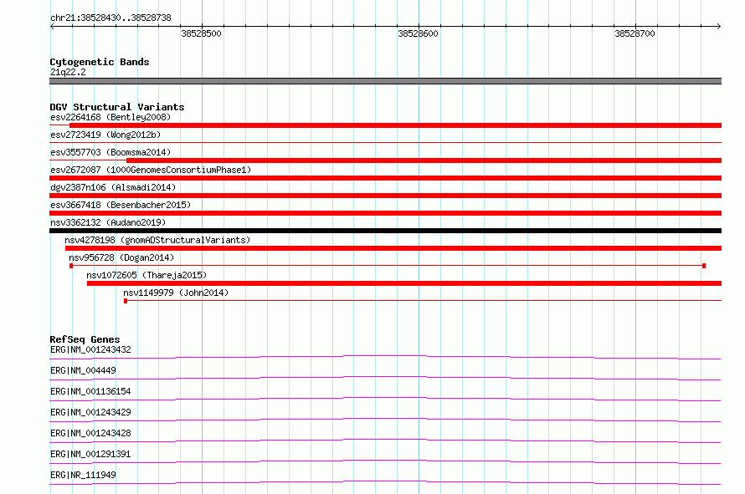
Task: Open the ERG|NM_001243432 gene label
Action: [x=90, y=349]
